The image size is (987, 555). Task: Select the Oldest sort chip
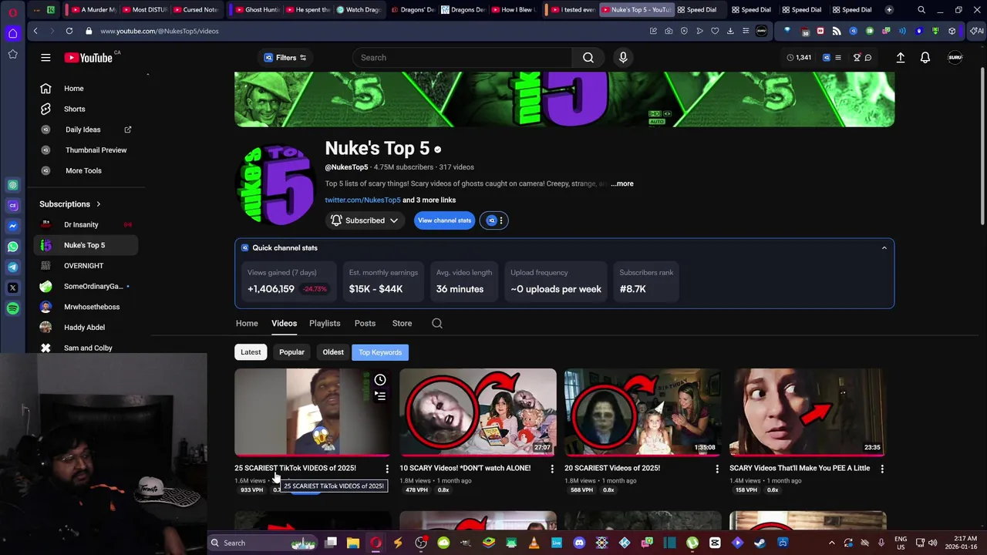pos(333,352)
